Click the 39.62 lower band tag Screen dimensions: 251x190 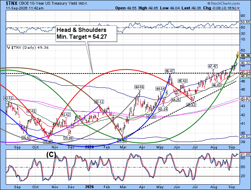pos(245,136)
